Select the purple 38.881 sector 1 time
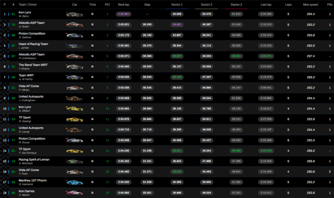This screenshot has width=334, height=198. 177,25
